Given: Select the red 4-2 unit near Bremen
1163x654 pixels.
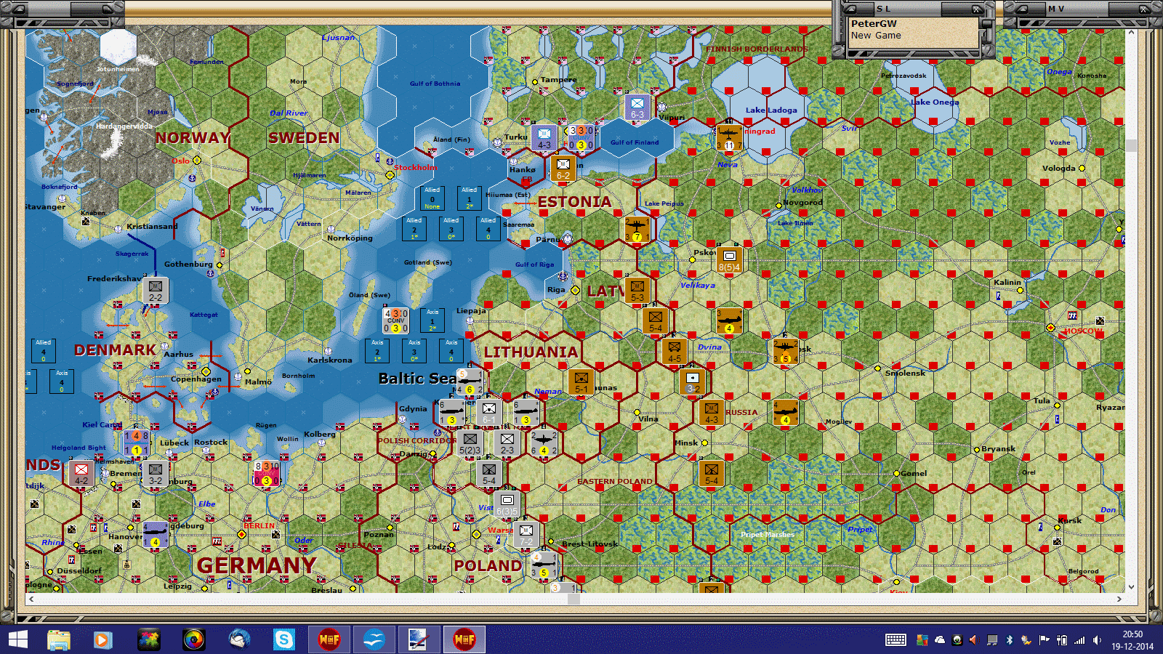Looking at the screenshot, I should click(x=81, y=473).
